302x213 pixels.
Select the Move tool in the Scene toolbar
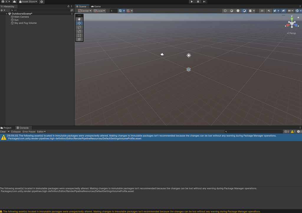[x=79, y=23]
